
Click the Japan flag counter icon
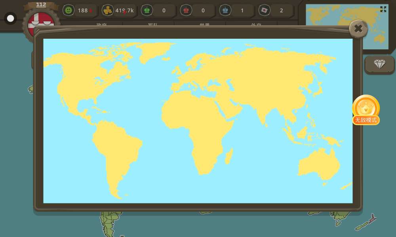(x=264, y=10)
